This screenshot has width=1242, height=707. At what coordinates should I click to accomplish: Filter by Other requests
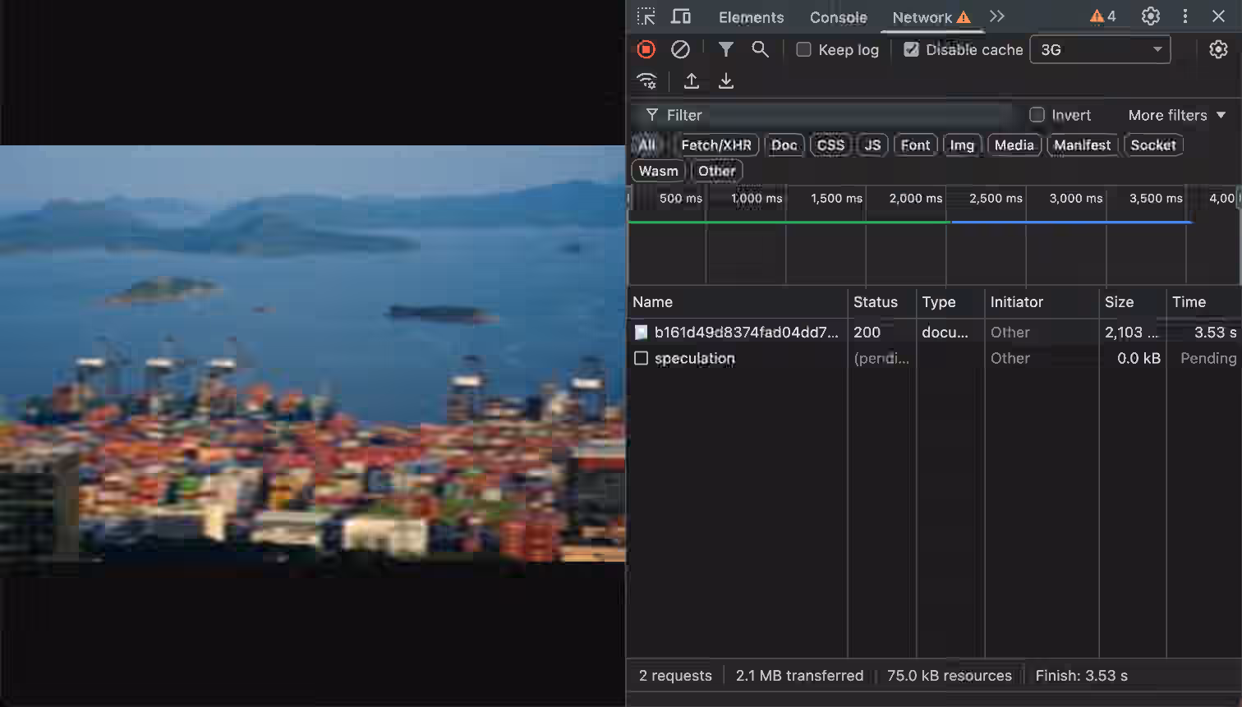[717, 171]
